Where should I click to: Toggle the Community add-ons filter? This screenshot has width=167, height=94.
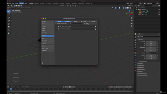pyautogui.click(x=67, y=21)
